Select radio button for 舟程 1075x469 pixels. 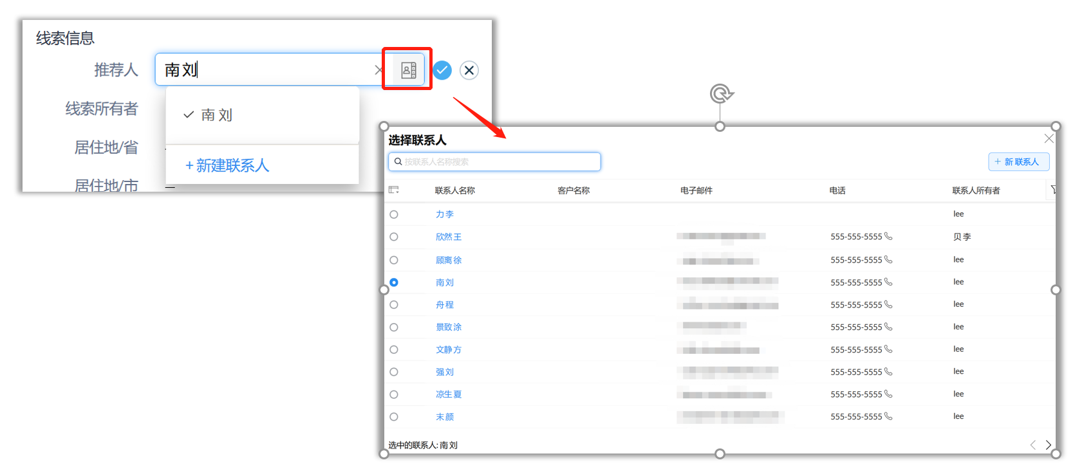(394, 305)
